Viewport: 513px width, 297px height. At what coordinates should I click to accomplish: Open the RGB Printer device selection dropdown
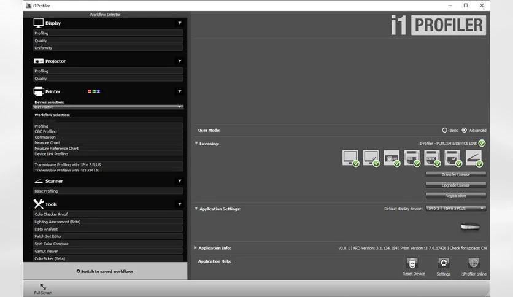[108, 107]
